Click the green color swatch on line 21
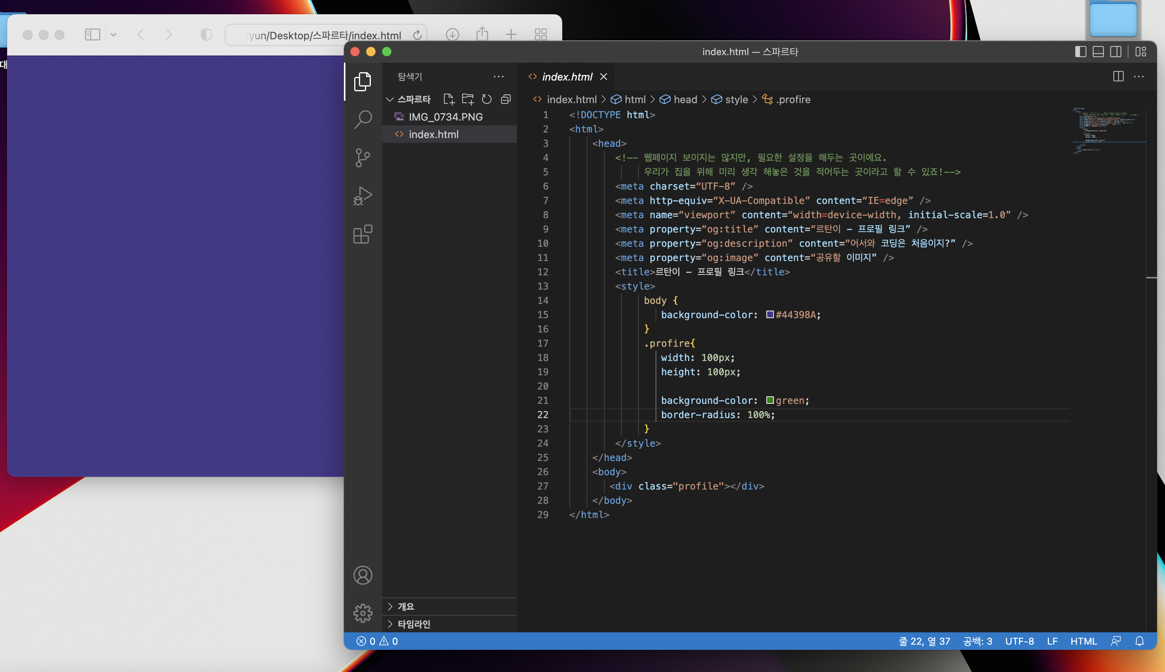Viewport: 1165px width, 672px height. pos(770,400)
